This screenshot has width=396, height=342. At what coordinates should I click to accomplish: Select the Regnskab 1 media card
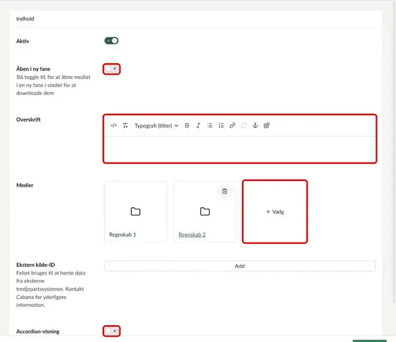[x=136, y=212]
